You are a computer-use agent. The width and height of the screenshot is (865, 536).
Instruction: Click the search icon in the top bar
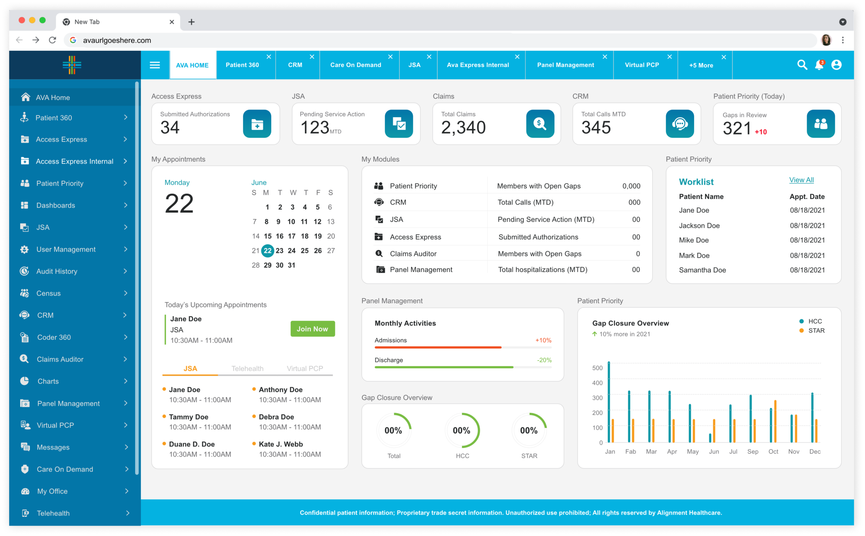tap(802, 65)
